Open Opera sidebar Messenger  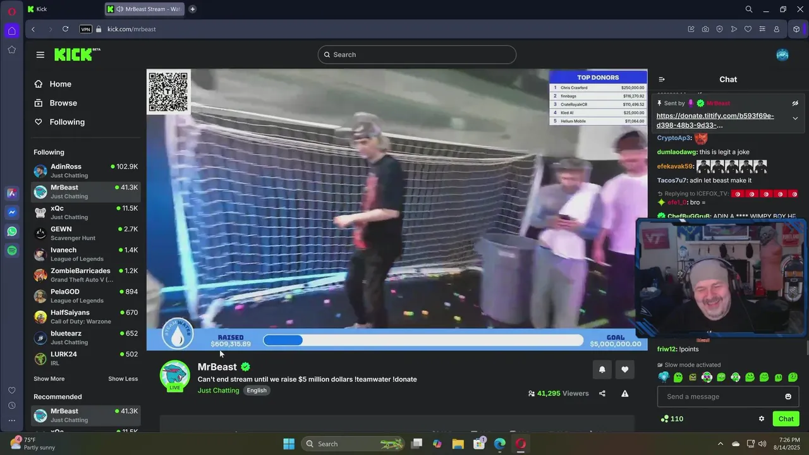pos(12,212)
